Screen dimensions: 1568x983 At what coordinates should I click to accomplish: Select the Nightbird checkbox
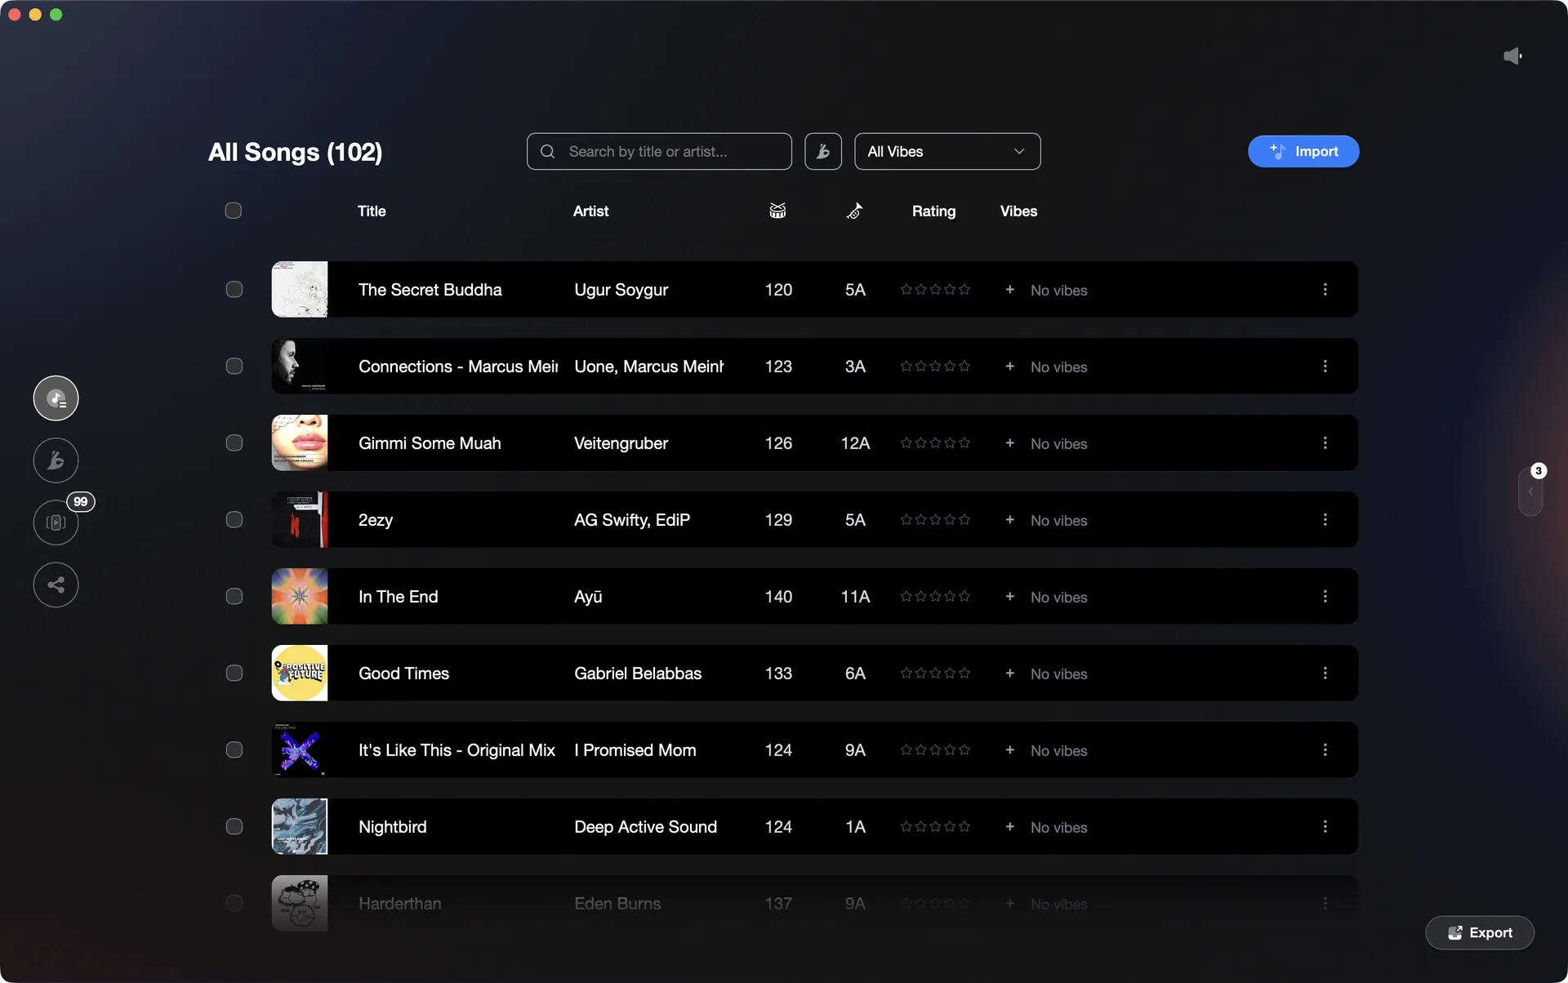tap(234, 826)
